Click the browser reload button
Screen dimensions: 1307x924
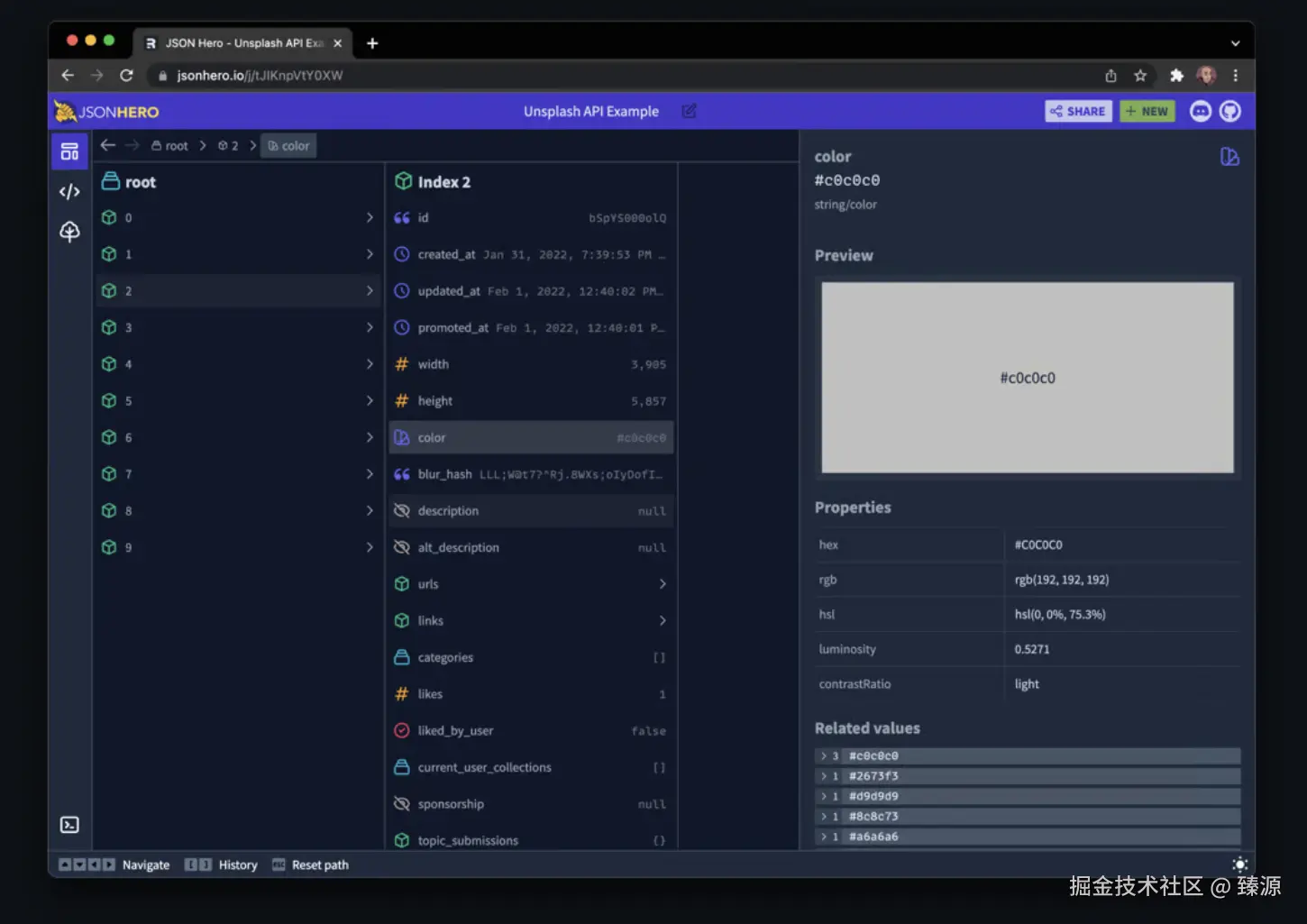click(x=126, y=76)
